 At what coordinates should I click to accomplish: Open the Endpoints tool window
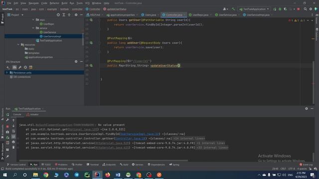point(109,165)
